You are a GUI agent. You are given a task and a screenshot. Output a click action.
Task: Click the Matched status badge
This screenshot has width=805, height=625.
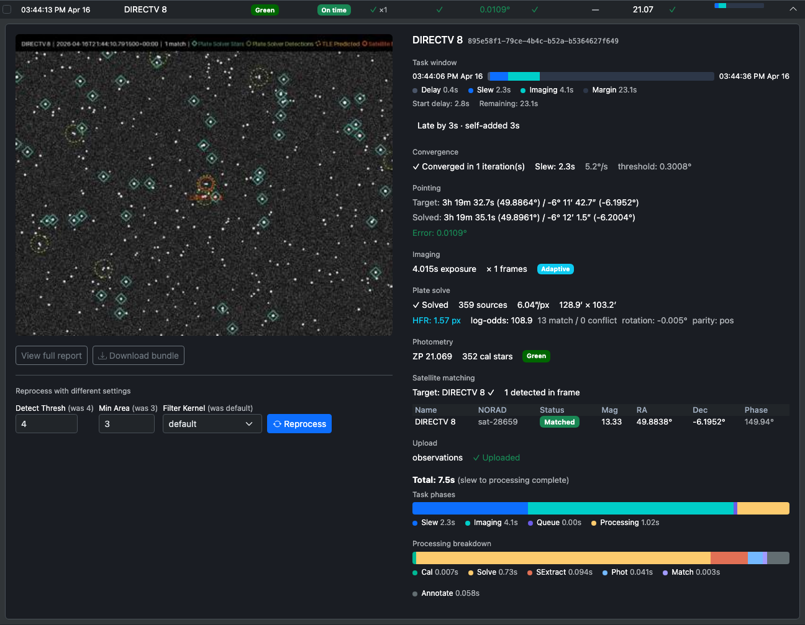[x=560, y=422]
